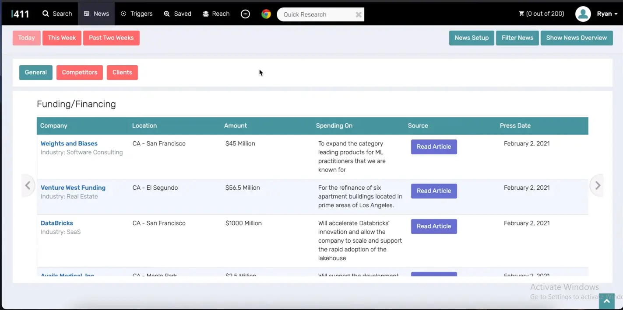Click the user avatar icon
This screenshot has height=310, width=623.
(x=583, y=14)
